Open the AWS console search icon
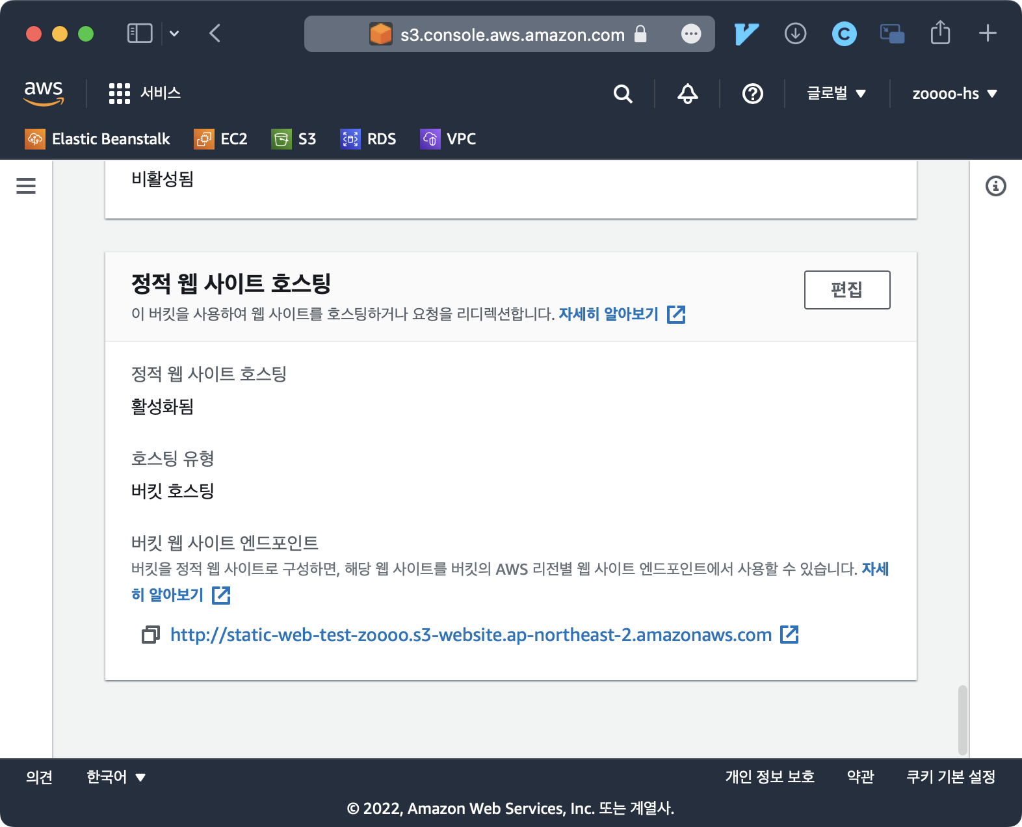 point(623,94)
